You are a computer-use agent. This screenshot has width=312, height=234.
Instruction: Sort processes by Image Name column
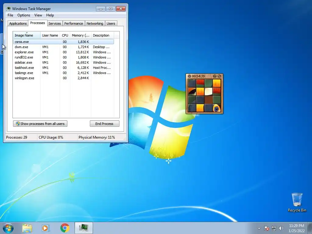[x=27, y=35]
